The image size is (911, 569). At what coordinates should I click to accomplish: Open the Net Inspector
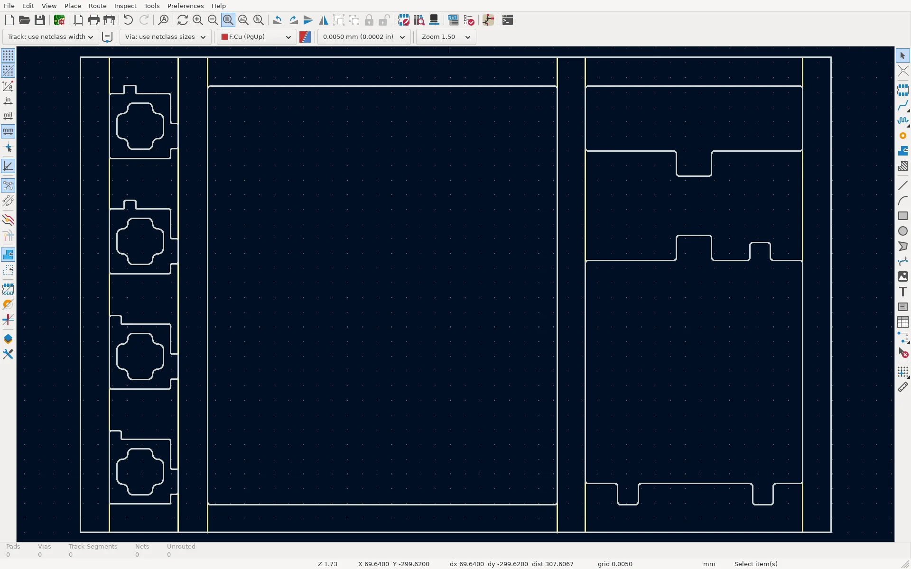[453, 20]
